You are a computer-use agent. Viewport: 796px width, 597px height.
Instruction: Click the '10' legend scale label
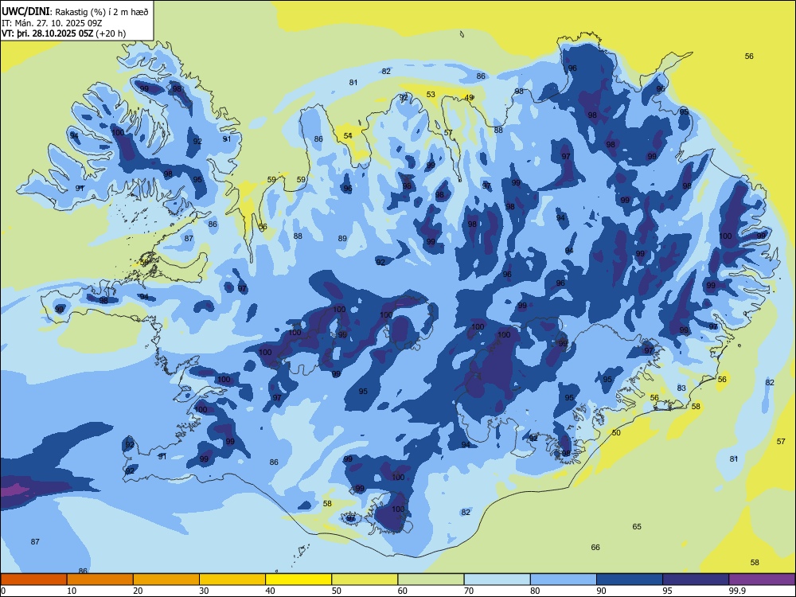click(x=72, y=591)
